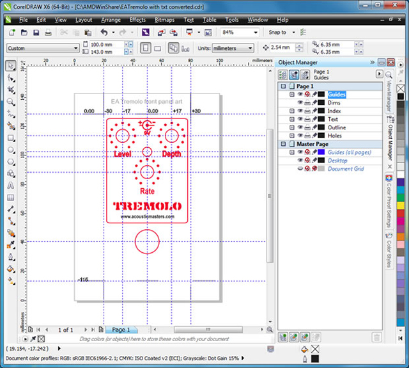The width and height of the screenshot is (409, 368).
Task: Click the delete trash button in Object Manager
Action: [376, 337]
